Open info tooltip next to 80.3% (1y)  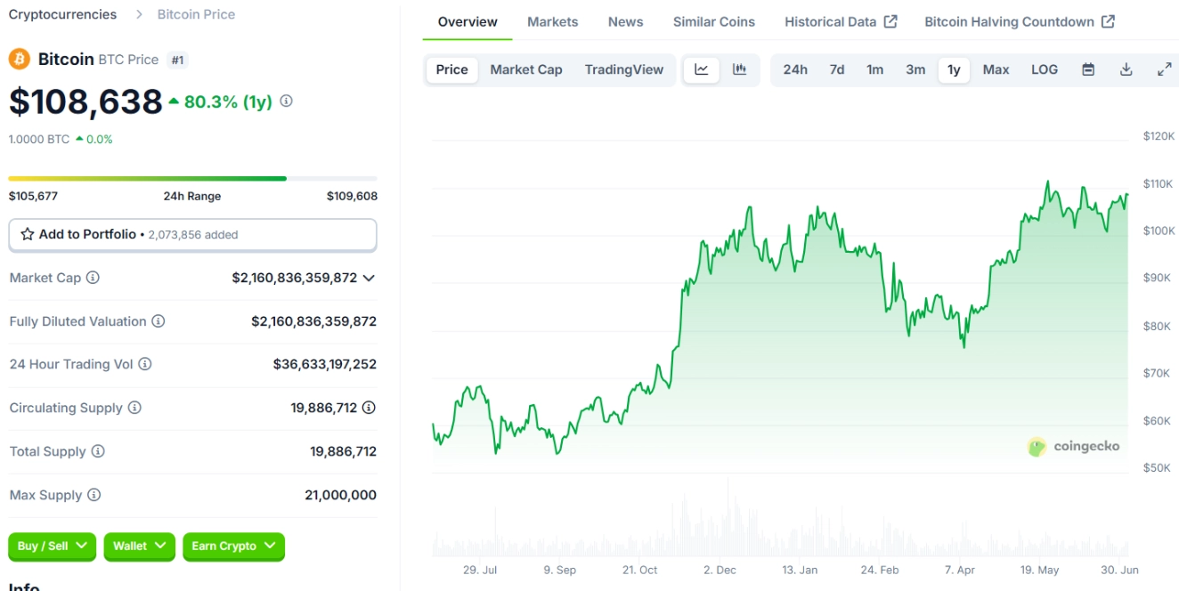[286, 101]
